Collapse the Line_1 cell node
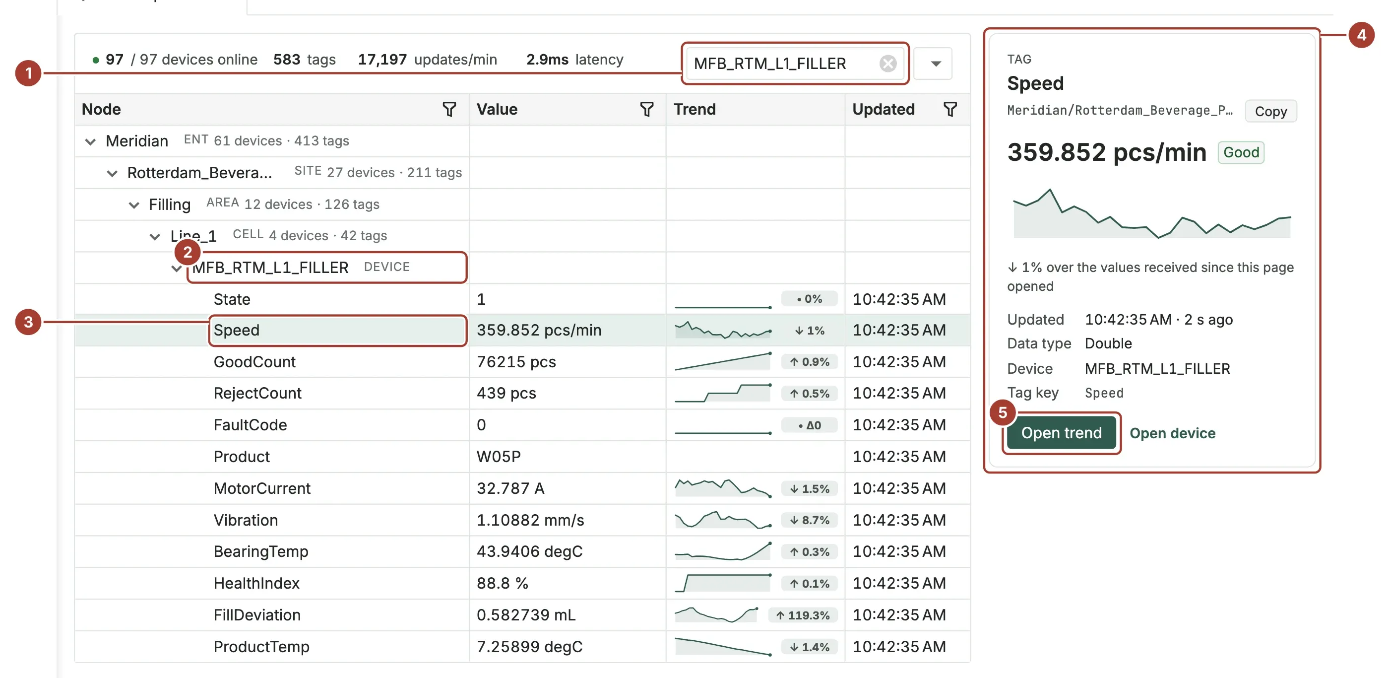The width and height of the screenshot is (1390, 678). [155, 236]
